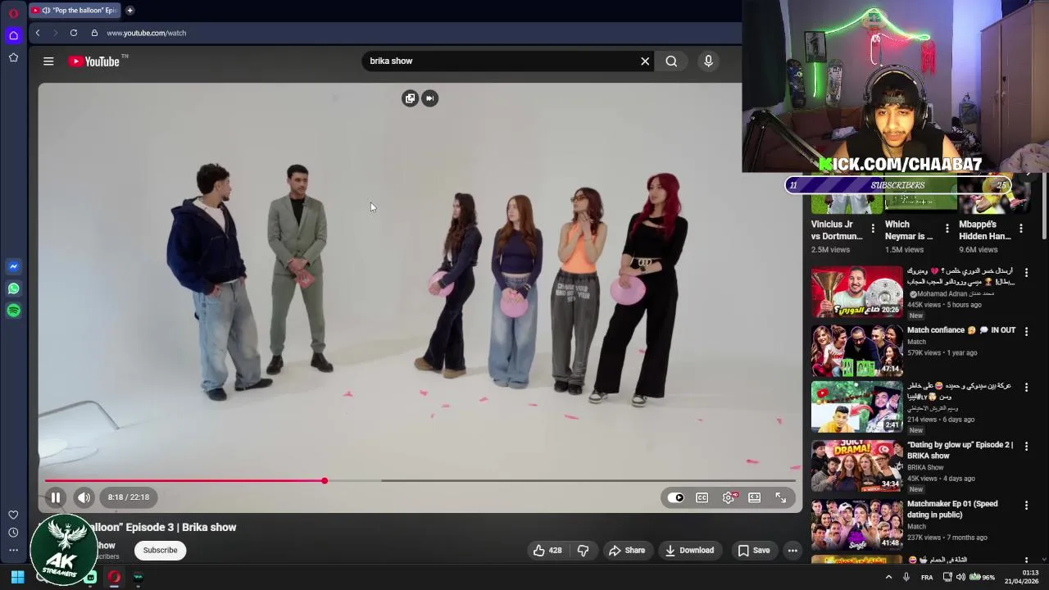Mute the video volume
Image resolution: width=1049 pixels, height=590 pixels.
point(84,497)
